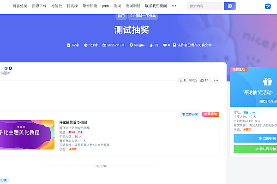Open sidebar 评论抽奖活动- banner title
The image size is (277, 184).
tap(258, 92)
